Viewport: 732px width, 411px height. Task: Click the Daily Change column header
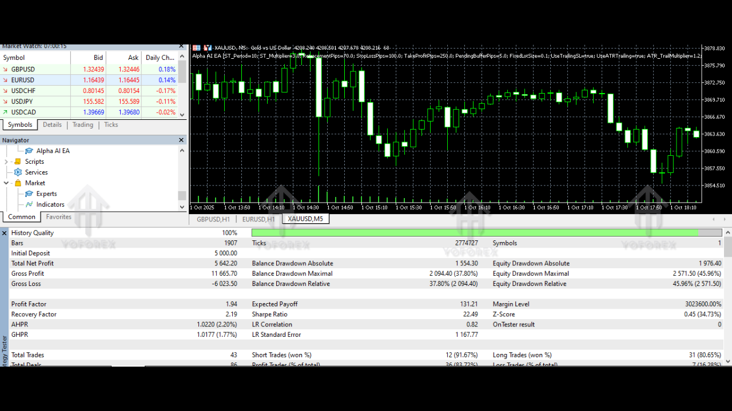point(160,58)
